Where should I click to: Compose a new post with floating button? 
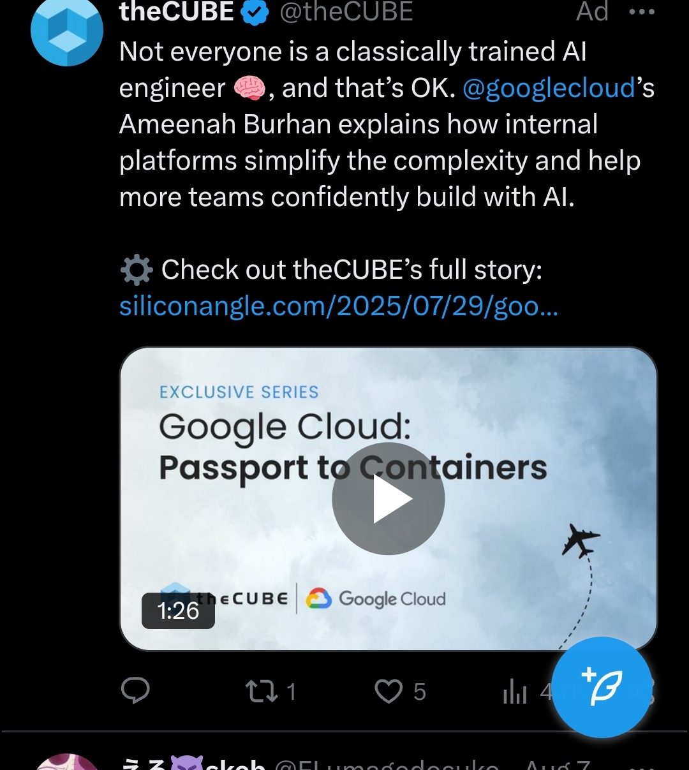[602, 687]
